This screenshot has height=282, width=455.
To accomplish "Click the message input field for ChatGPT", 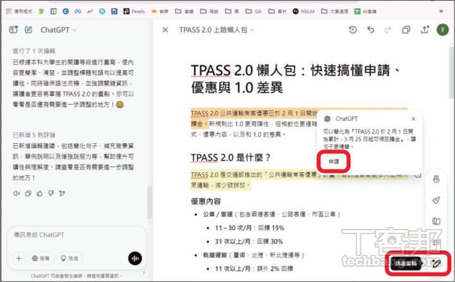I will (77, 235).
